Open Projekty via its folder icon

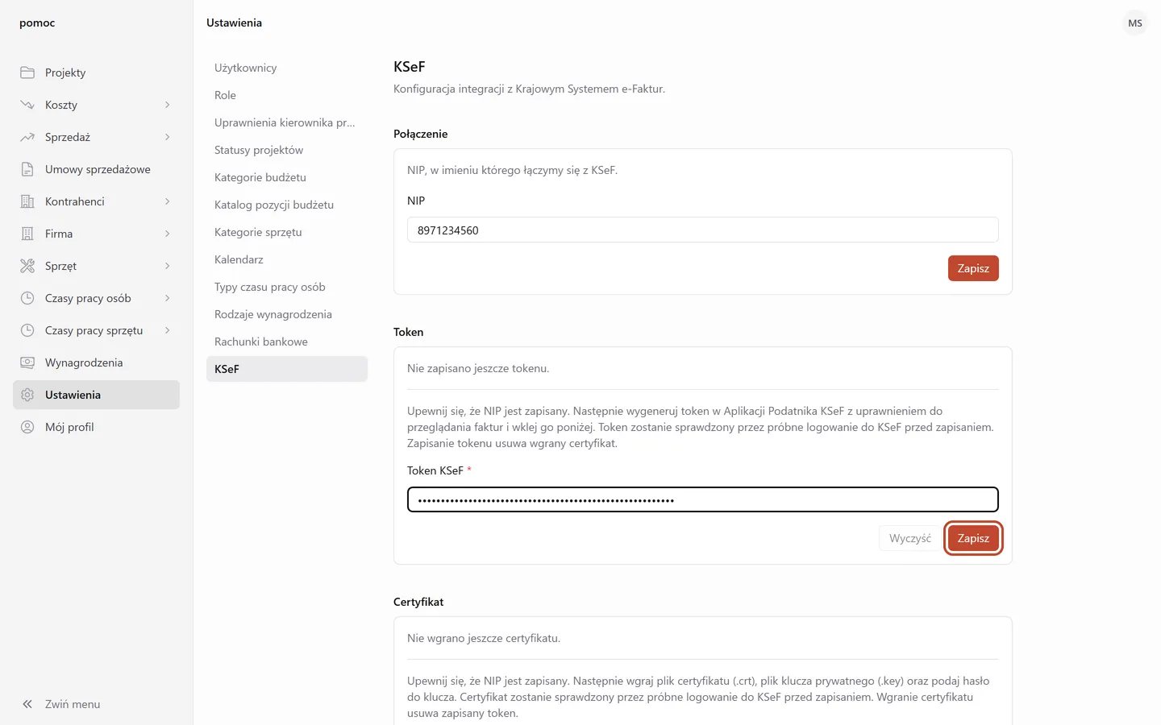(x=27, y=72)
